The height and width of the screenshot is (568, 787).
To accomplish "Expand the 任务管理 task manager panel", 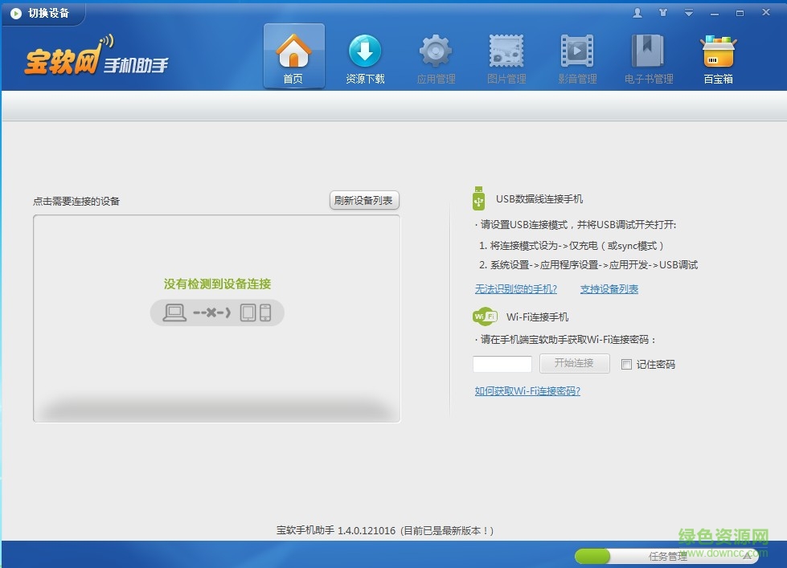I will tap(748, 555).
